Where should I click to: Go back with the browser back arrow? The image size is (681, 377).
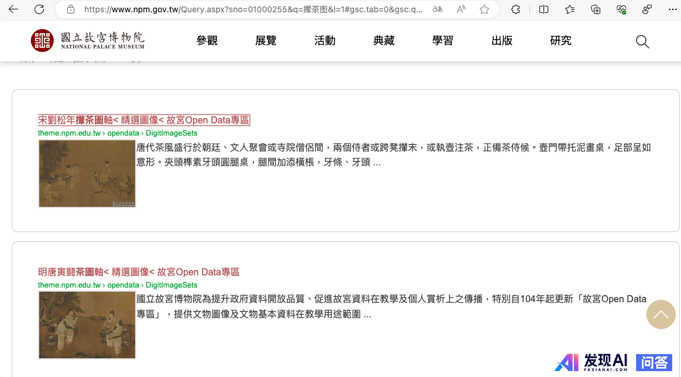click(x=13, y=9)
